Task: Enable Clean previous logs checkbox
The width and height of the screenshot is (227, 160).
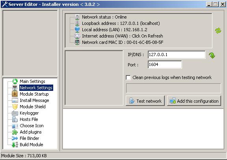Action: [128, 77]
